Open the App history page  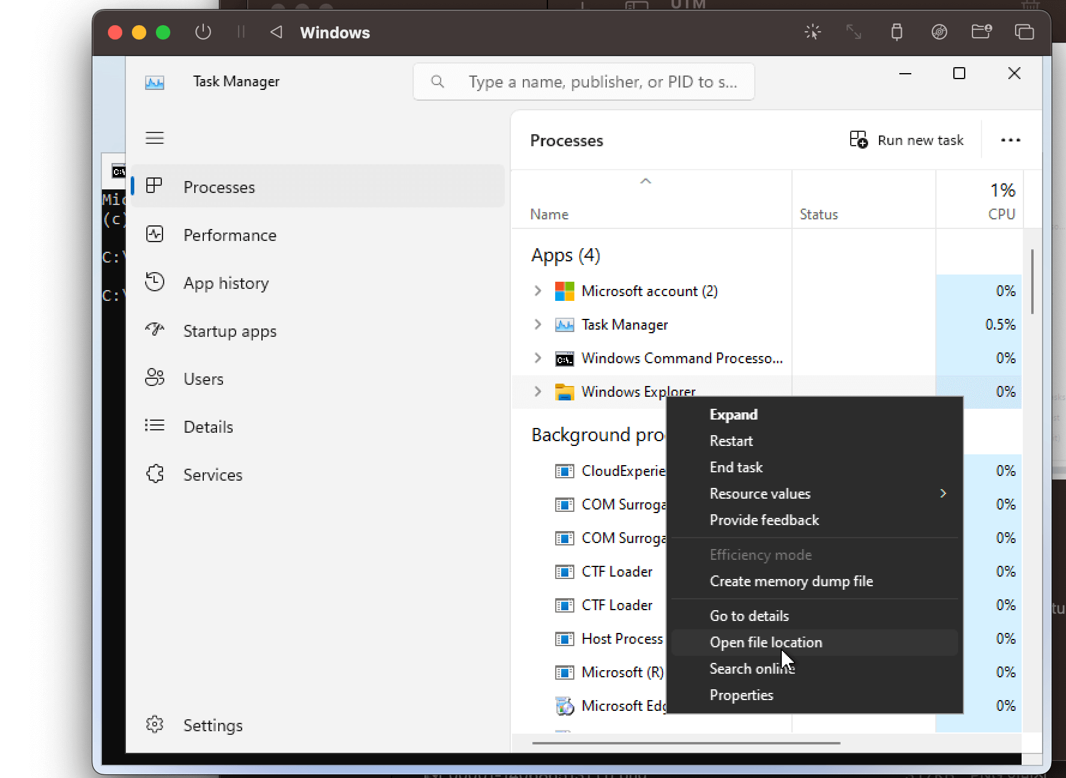tap(318, 283)
